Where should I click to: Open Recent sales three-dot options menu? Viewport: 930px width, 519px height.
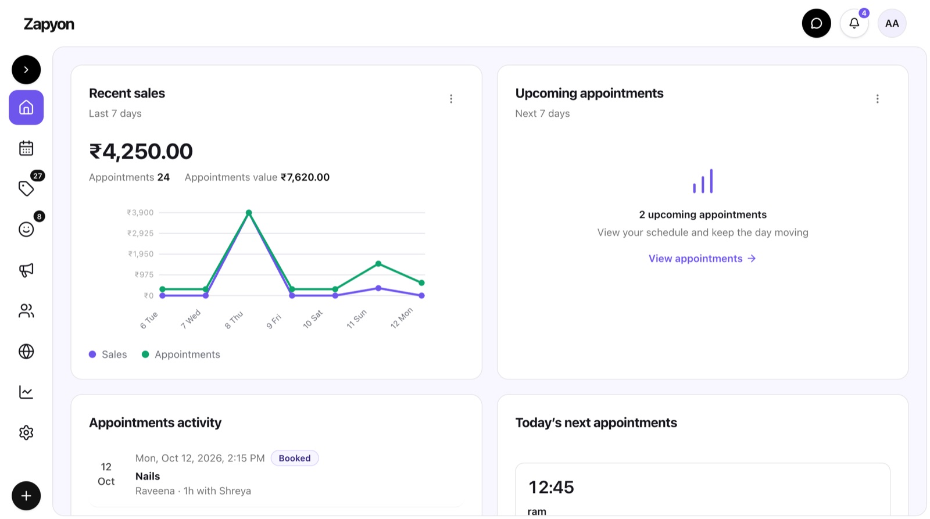[451, 99]
